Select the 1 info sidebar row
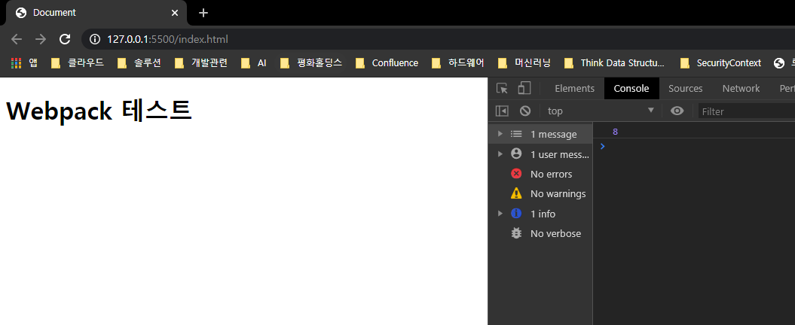 (x=540, y=214)
